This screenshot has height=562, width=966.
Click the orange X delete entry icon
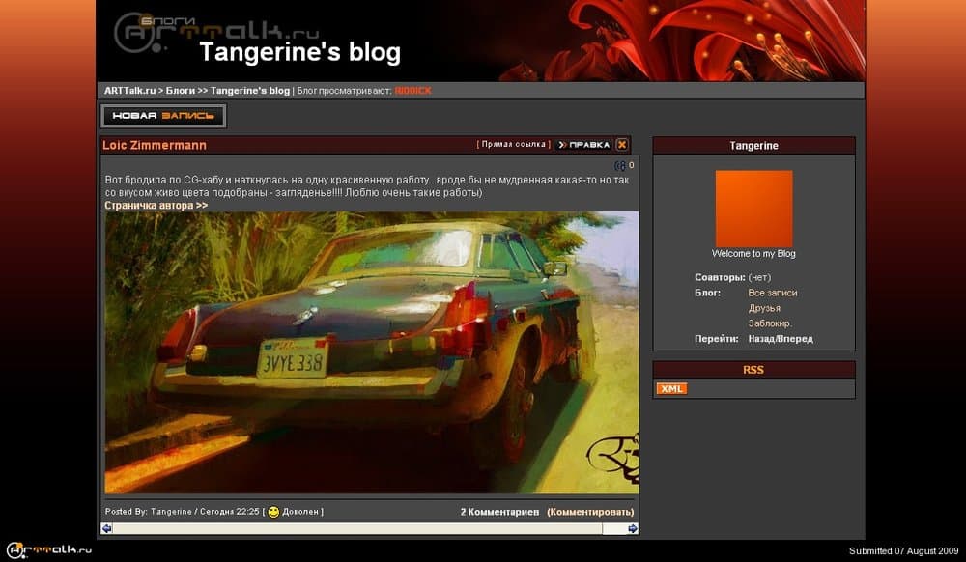(622, 145)
